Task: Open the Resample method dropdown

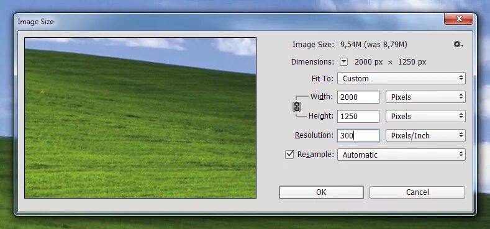Action: [x=401, y=155]
